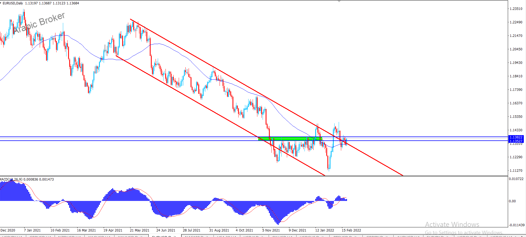Click the chart shift marker at top edge
Image resolution: width=526 pixels, height=237 pixels.
click(339, 1)
